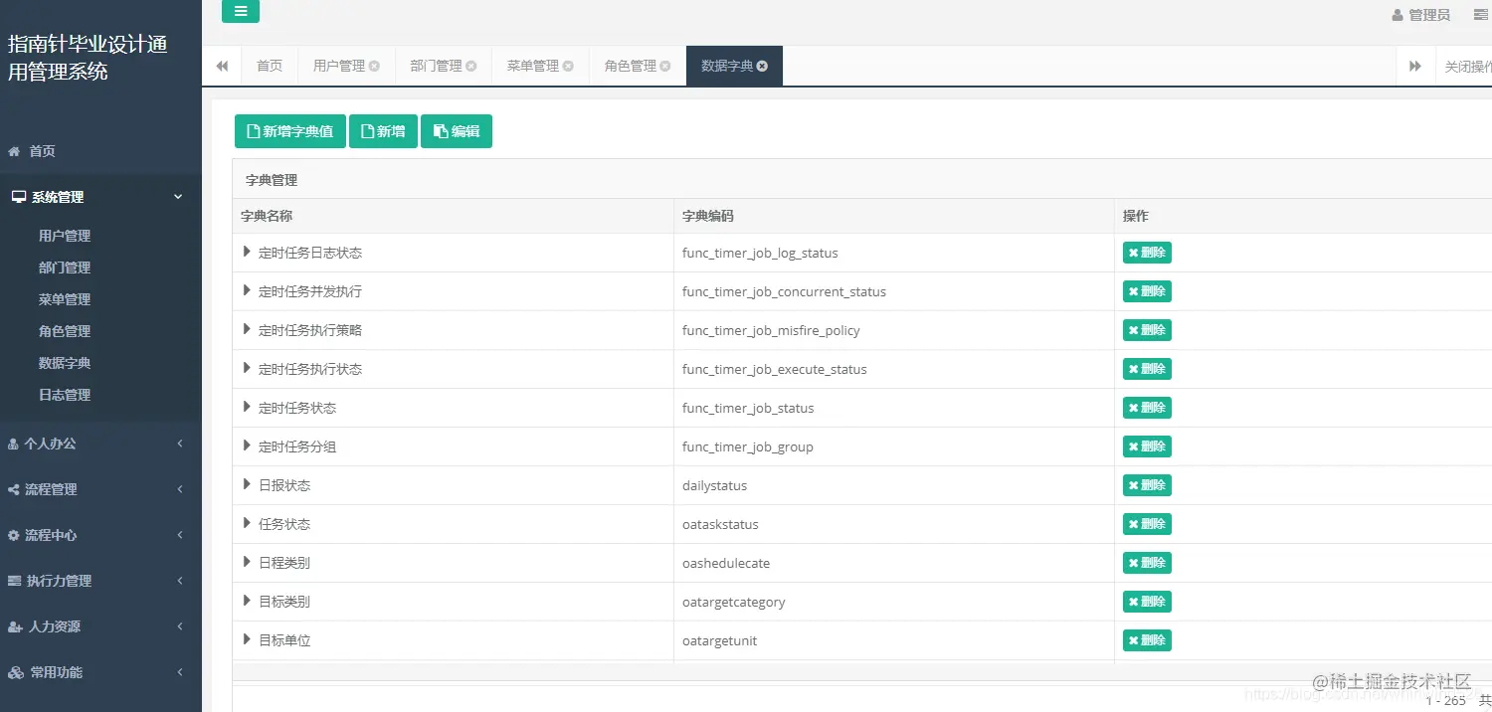1492x712 pixels.
Task: Open 用户管理 in the sidebar
Action: (x=65, y=236)
